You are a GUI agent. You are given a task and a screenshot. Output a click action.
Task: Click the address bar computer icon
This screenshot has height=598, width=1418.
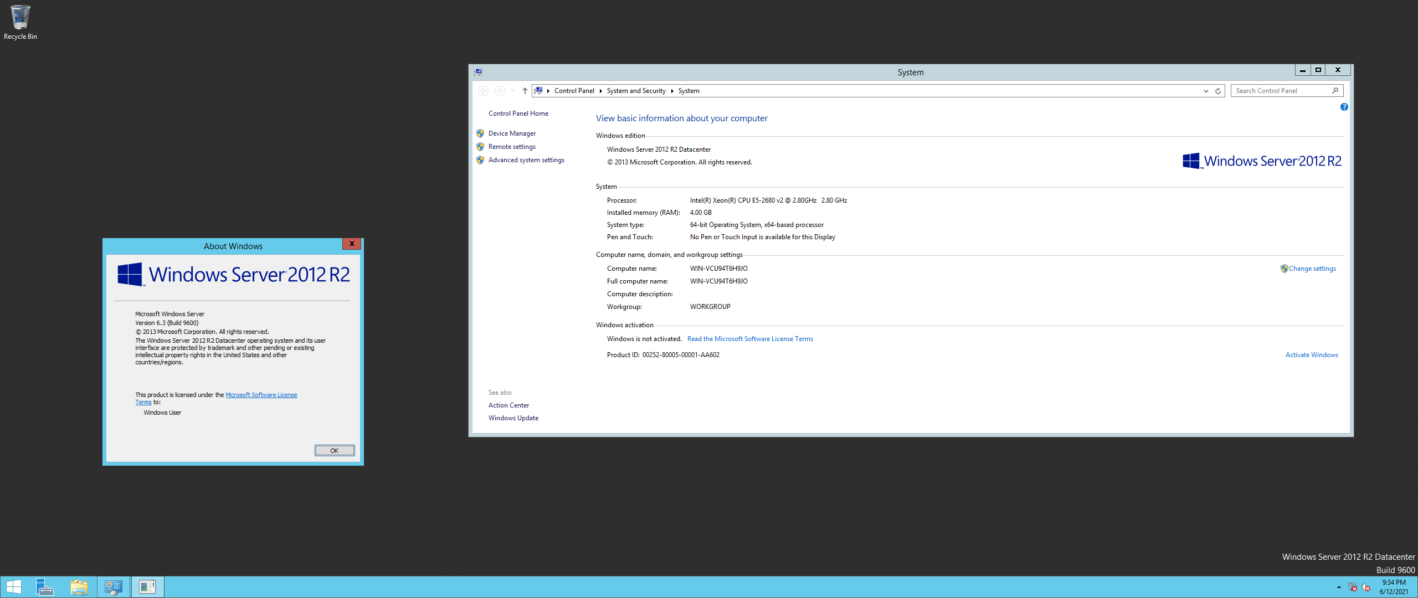click(x=538, y=91)
